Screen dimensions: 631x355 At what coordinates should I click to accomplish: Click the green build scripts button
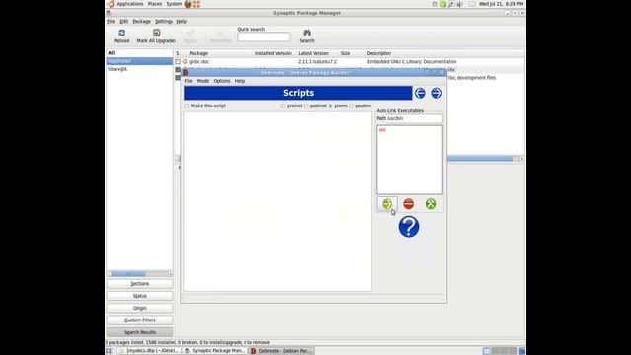pos(431,204)
